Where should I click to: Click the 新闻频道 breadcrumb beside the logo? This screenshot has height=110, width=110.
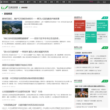tap(24, 8)
